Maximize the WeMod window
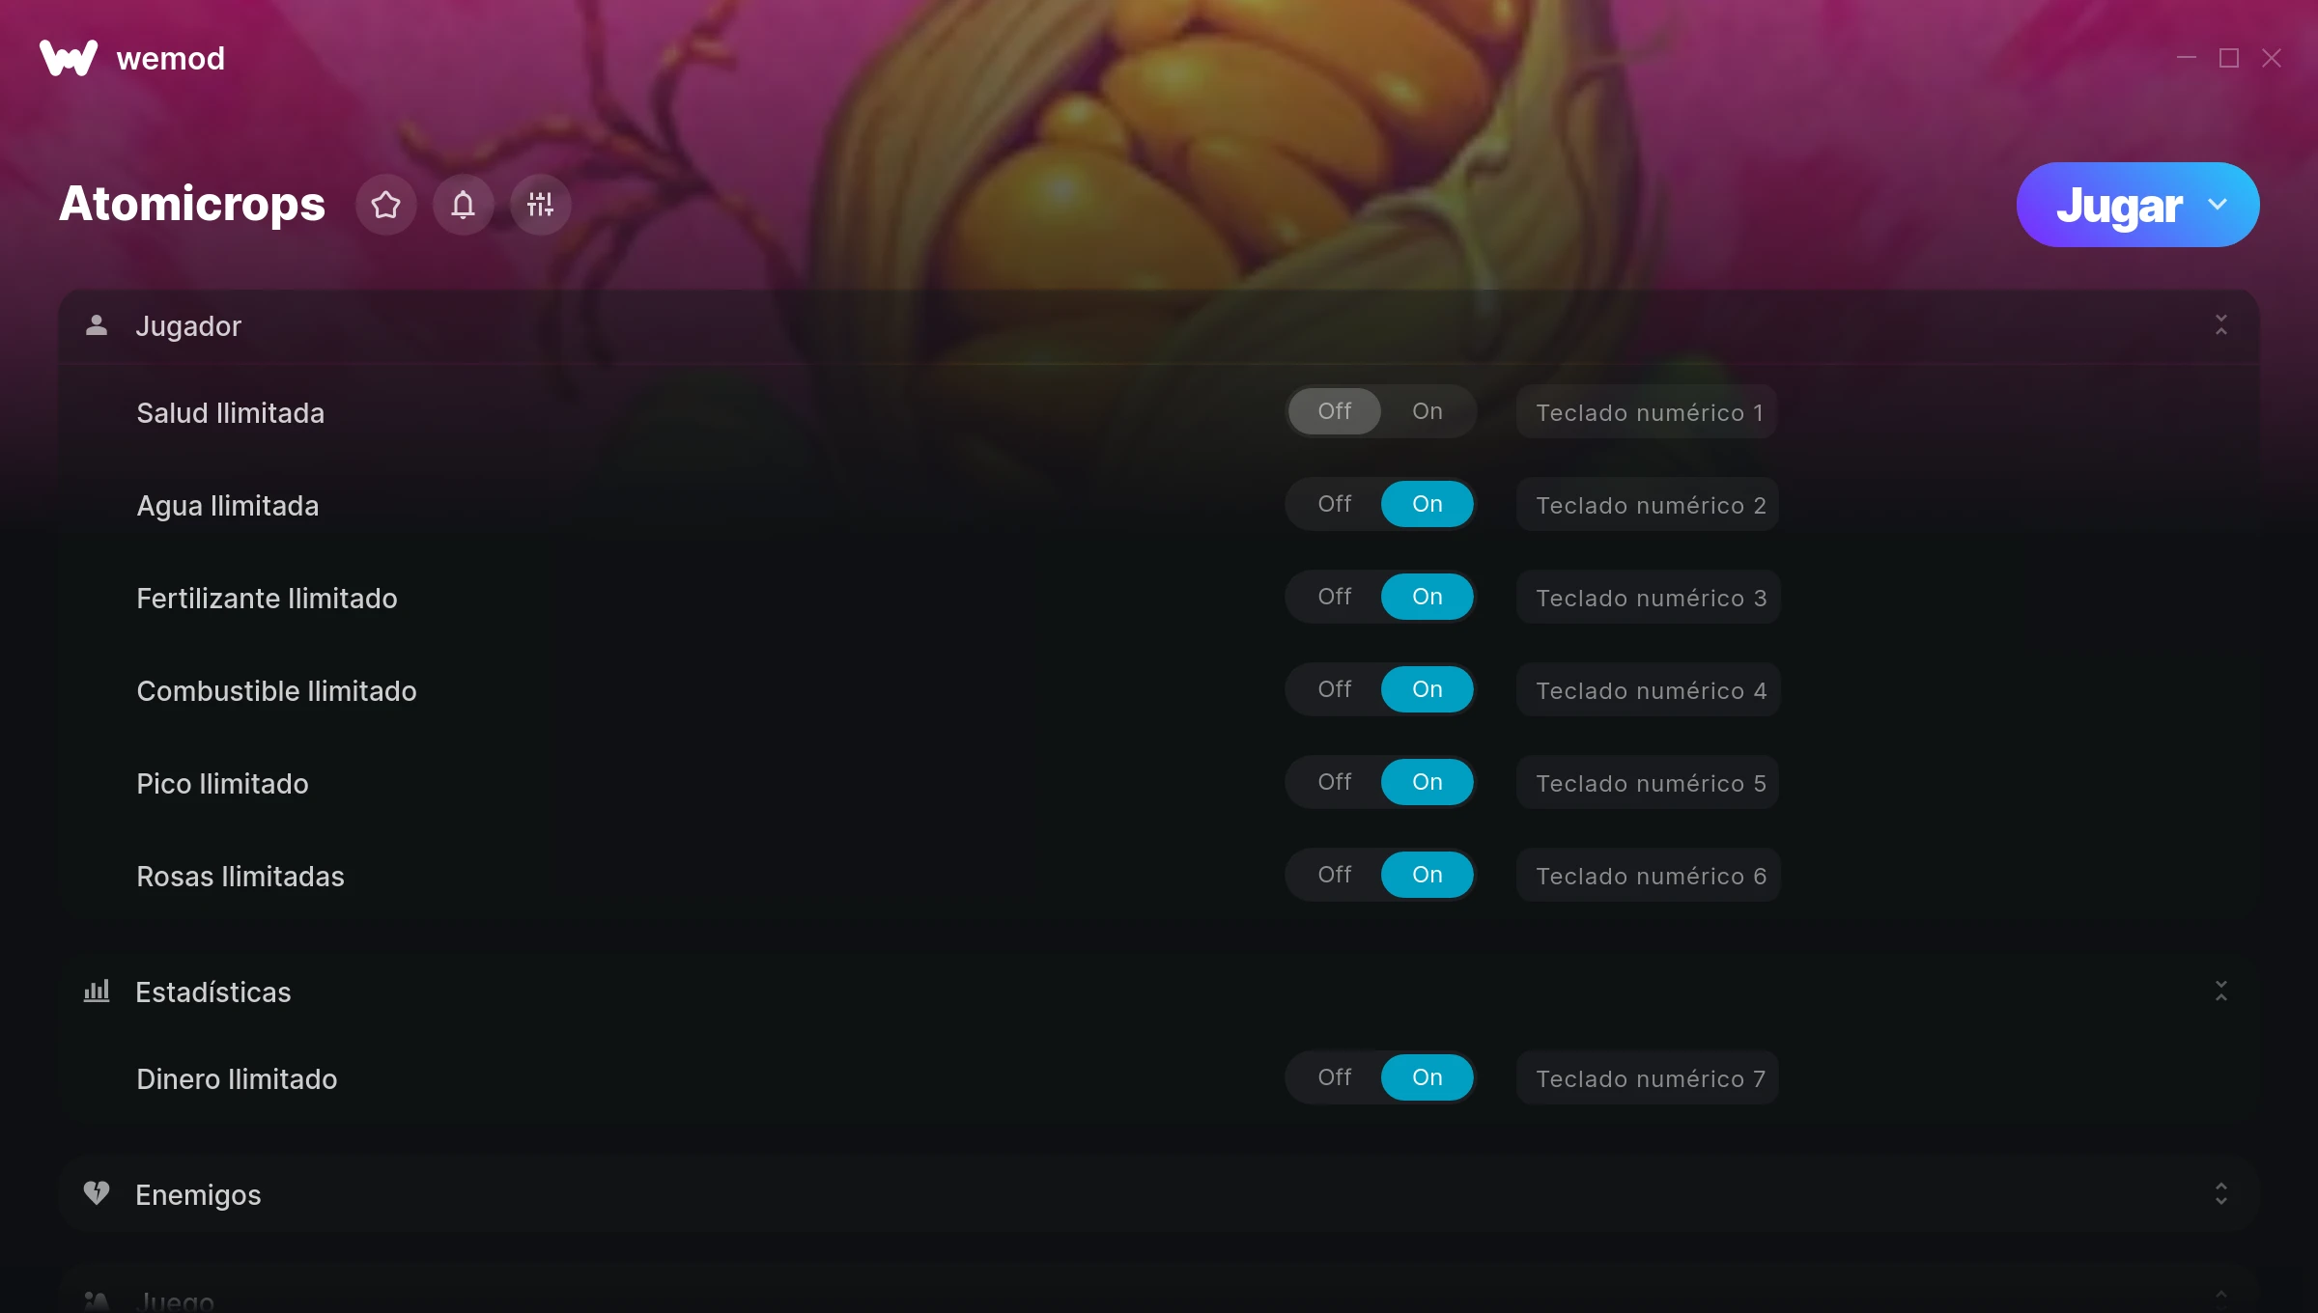This screenshot has height=1313, width=2318. [x=2229, y=58]
